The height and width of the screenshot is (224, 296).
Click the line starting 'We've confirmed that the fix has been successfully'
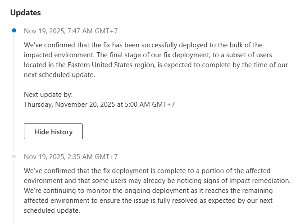pyautogui.click(x=143, y=45)
